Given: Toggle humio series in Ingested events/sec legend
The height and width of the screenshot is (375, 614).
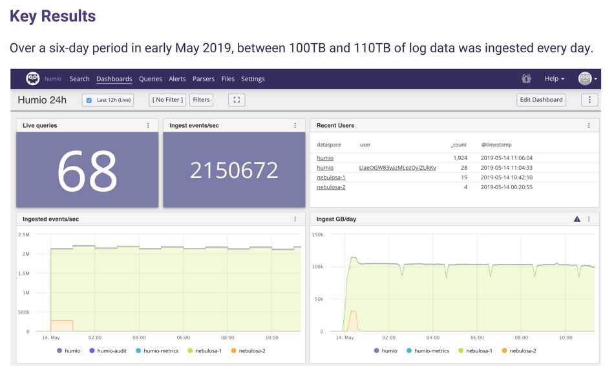Looking at the screenshot, I should point(69,350).
